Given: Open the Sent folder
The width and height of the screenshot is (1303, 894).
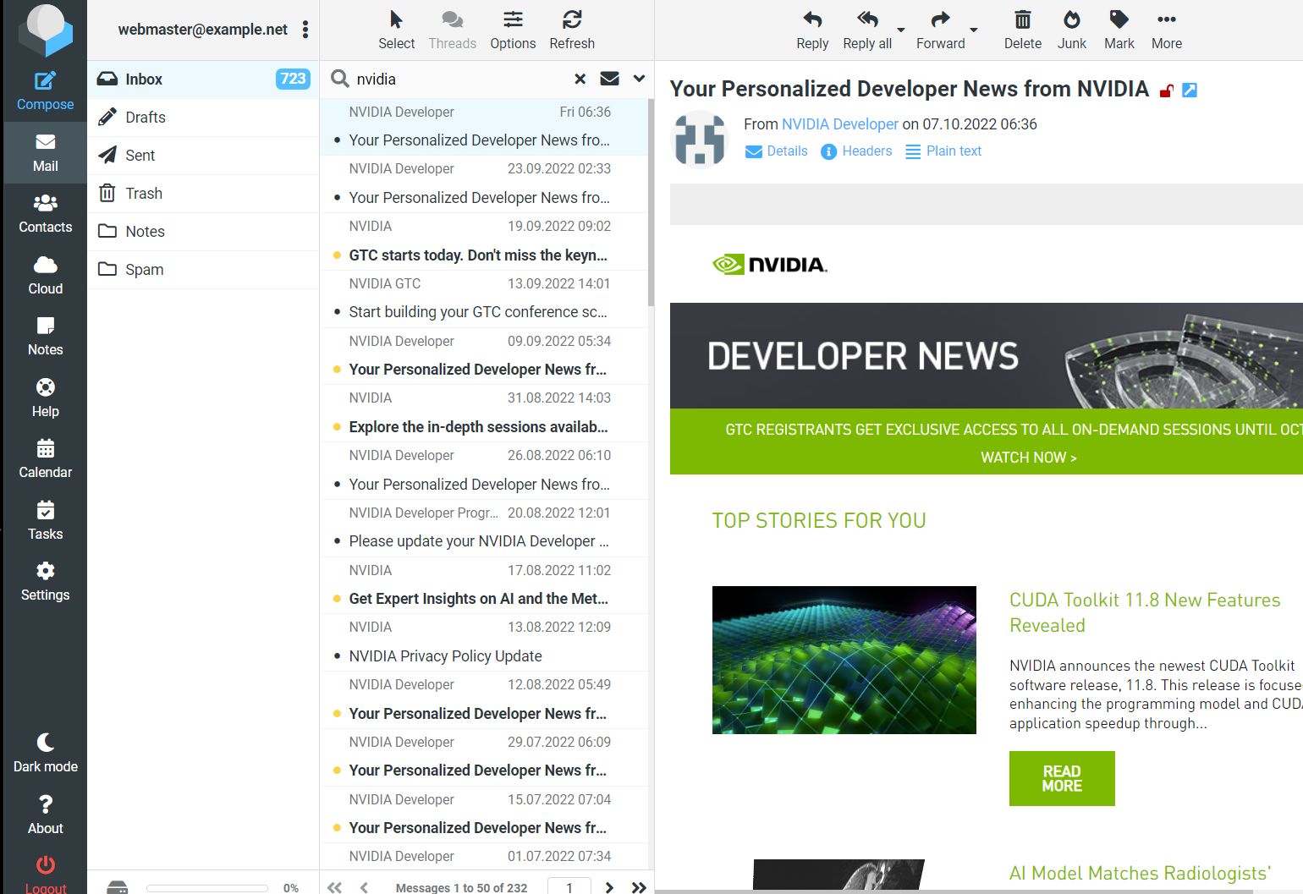Looking at the screenshot, I should pyautogui.click(x=203, y=156).
